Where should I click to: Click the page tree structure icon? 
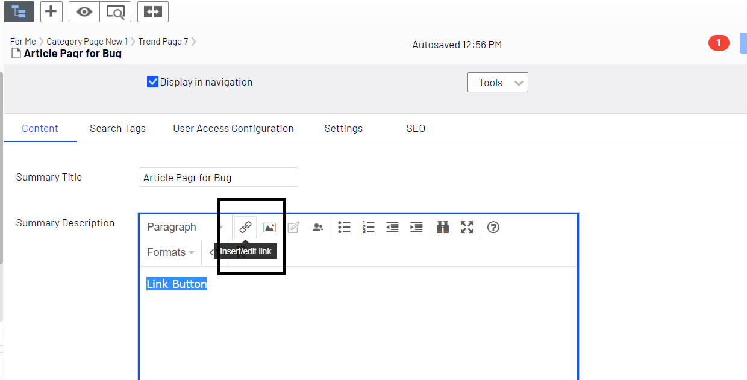pyautogui.click(x=19, y=11)
